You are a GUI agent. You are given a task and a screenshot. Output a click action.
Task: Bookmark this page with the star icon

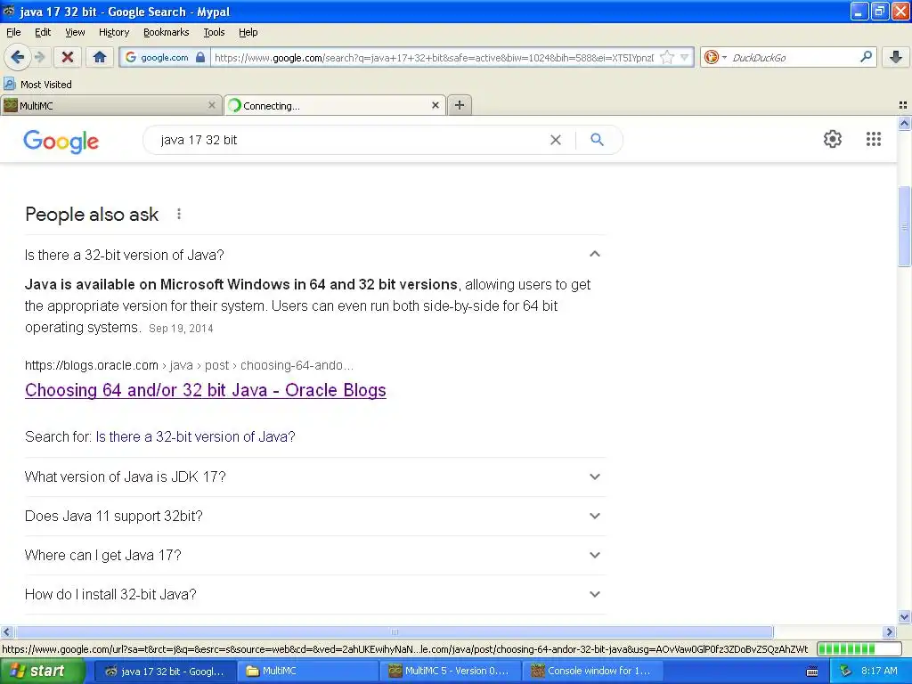(x=667, y=57)
